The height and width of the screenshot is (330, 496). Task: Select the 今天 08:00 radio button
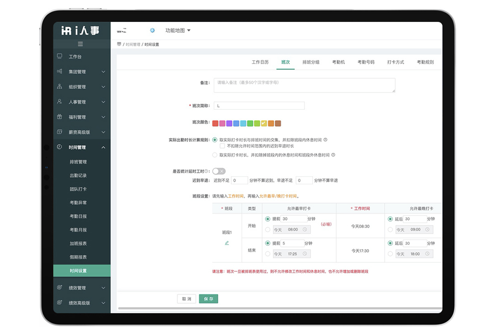click(x=268, y=229)
